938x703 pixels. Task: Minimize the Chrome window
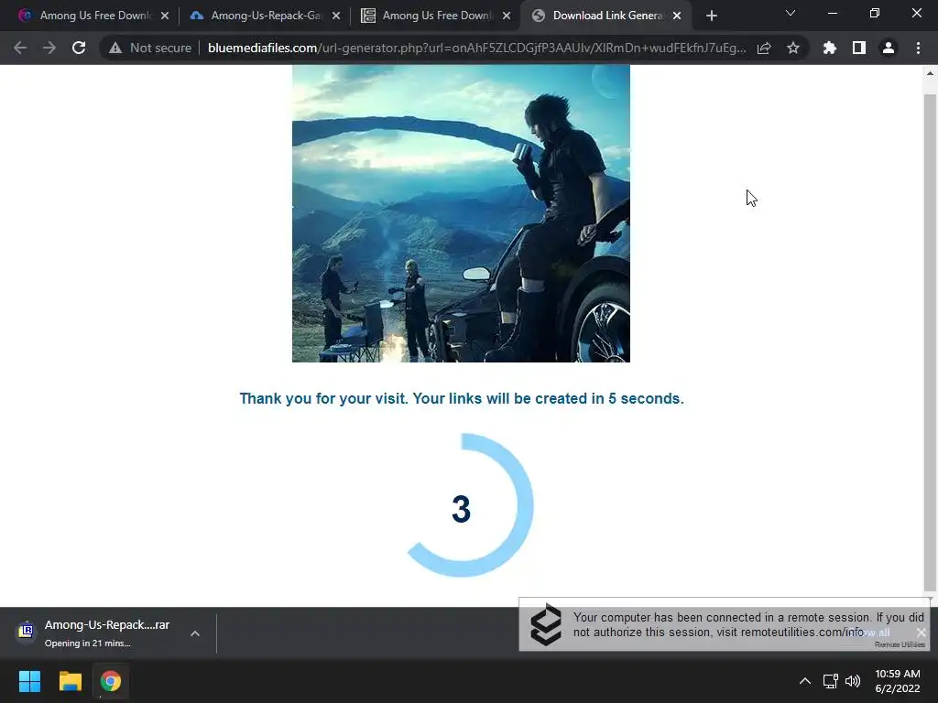(x=832, y=13)
